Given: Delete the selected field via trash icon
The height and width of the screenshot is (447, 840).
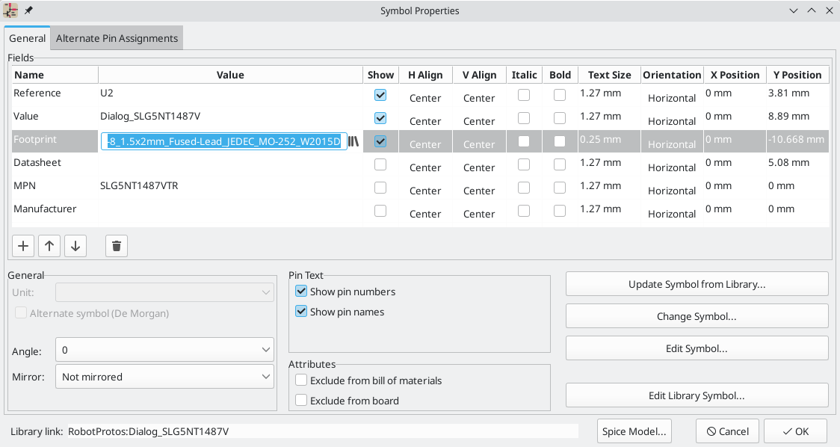Looking at the screenshot, I should pyautogui.click(x=116, y=245).
